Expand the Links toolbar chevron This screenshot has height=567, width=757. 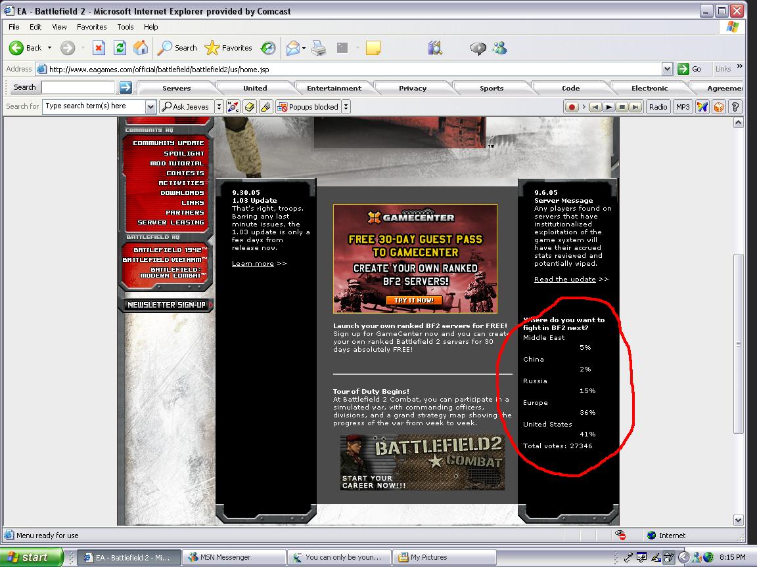[740, 66]
